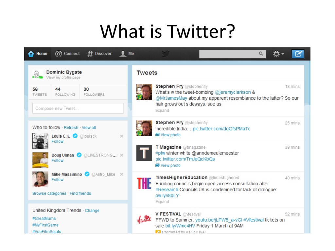Open Find friends link

click(x=80, y=193)
